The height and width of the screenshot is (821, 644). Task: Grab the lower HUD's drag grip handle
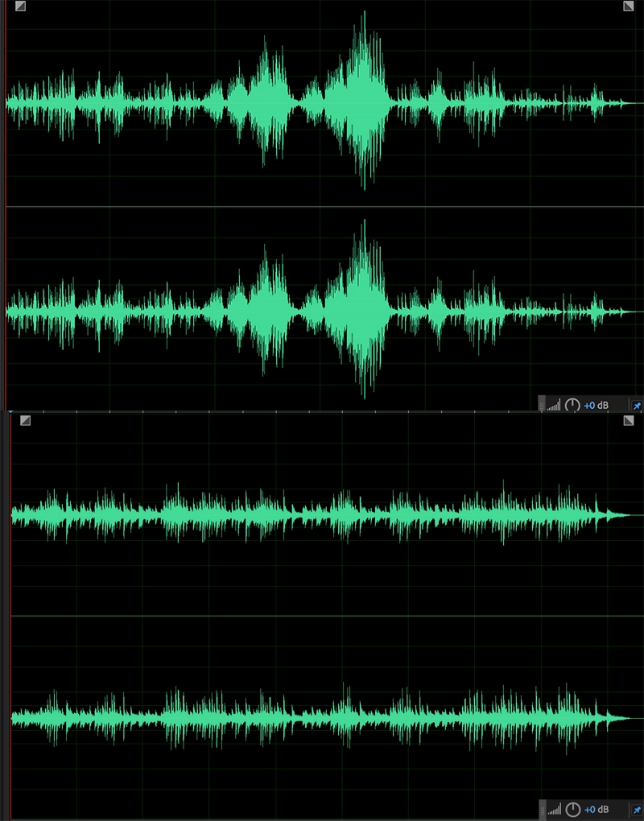coord(542,809)
